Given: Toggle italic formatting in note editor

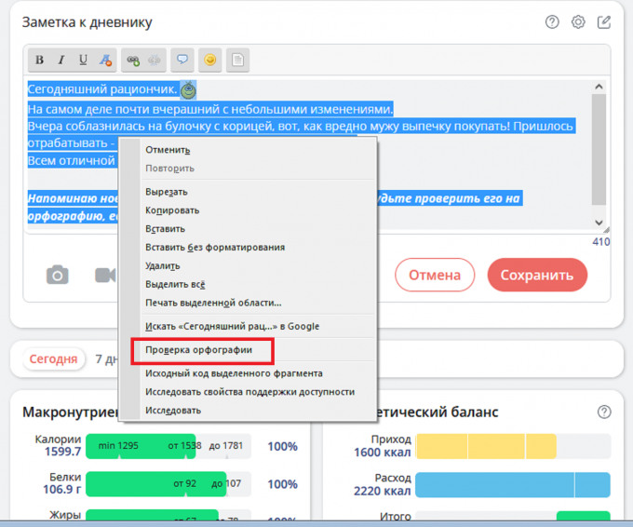Looking at the screenshot, I should (x=61, y=61).
